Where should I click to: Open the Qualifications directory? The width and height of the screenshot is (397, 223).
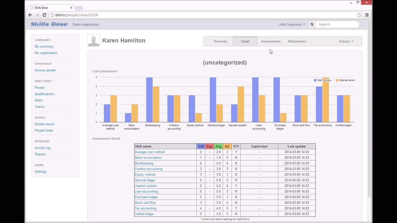(44, 94)
